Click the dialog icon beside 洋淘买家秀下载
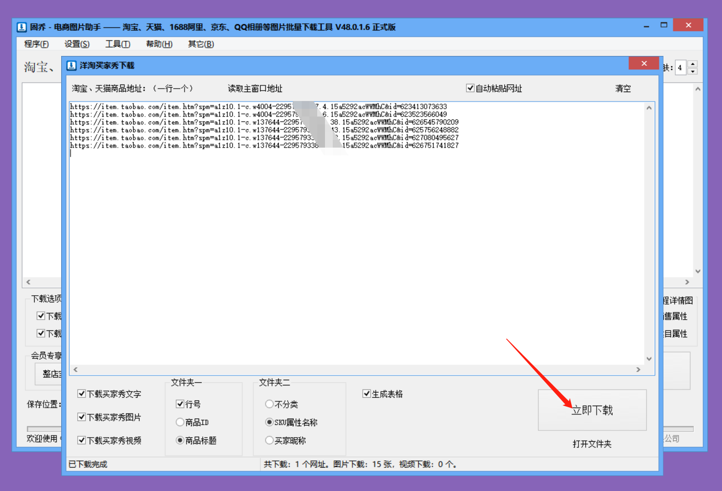 click(72, 65)
